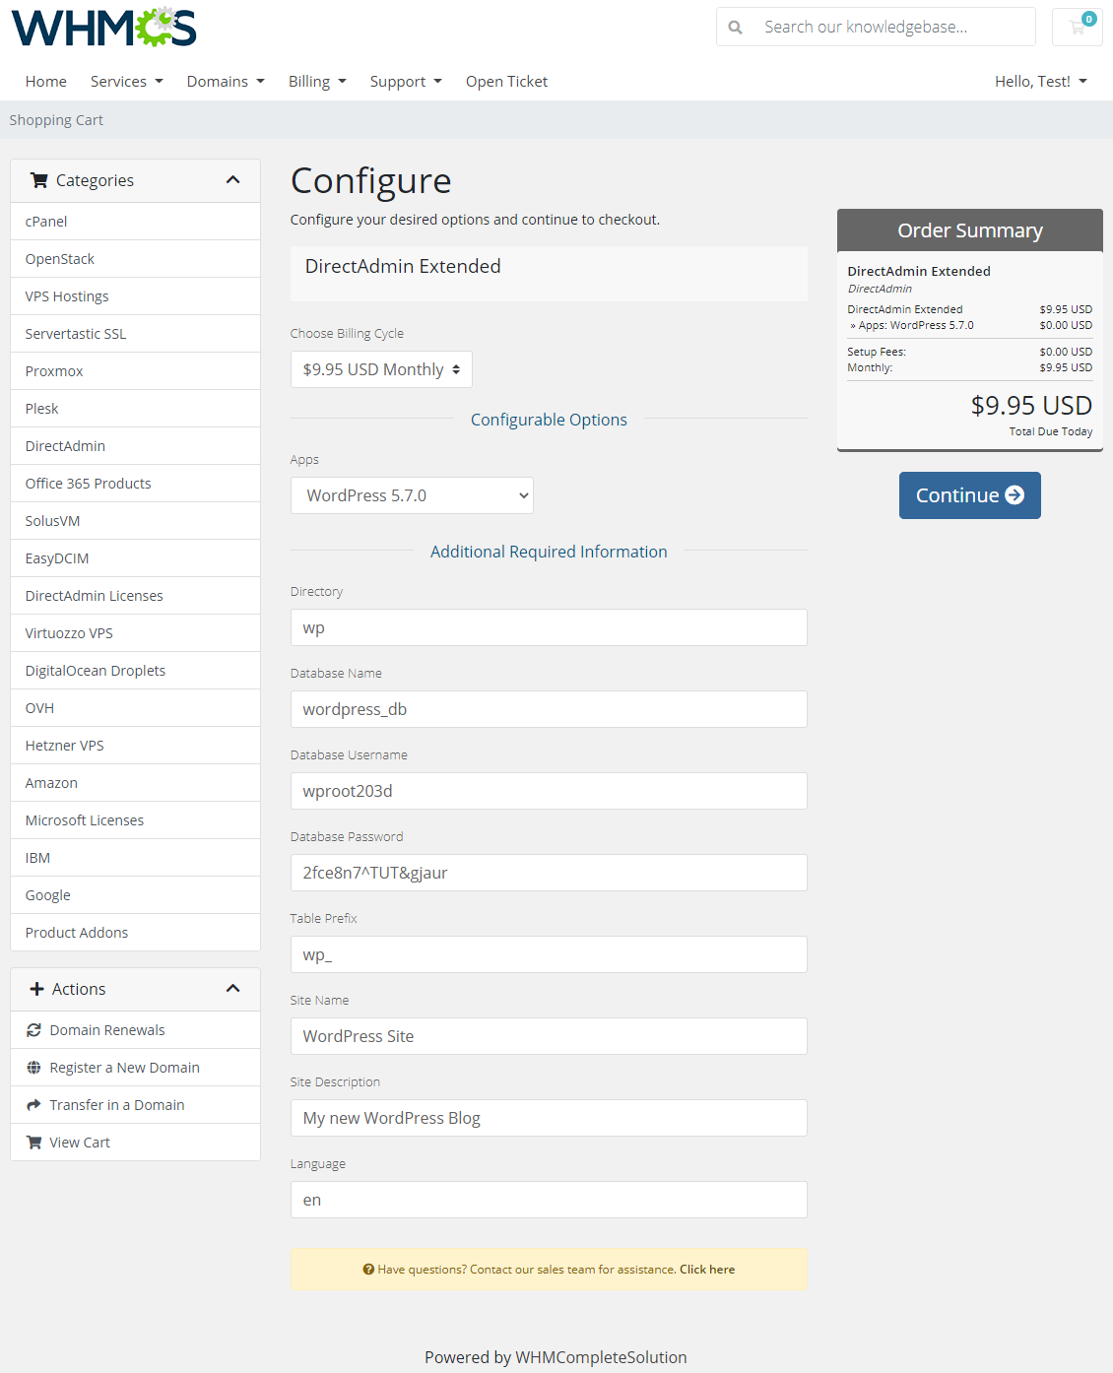The image size is (1113, 1373).
Task: Open the Apps dropdown showing WordPress 5.7.0
Action: (x=412, y=495)
